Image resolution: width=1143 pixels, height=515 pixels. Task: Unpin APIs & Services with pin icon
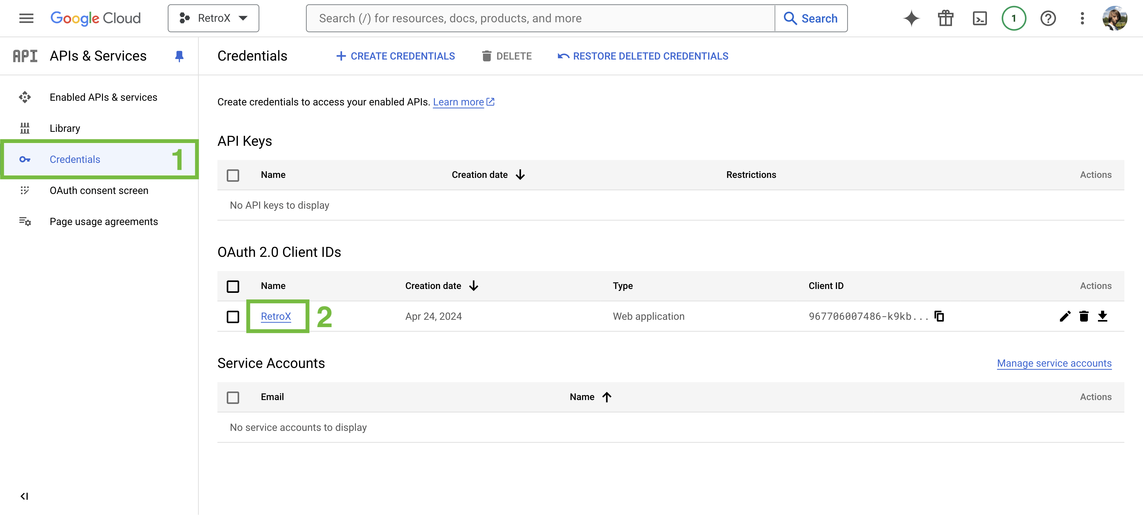pyautogui.click(x=179, y=56)
